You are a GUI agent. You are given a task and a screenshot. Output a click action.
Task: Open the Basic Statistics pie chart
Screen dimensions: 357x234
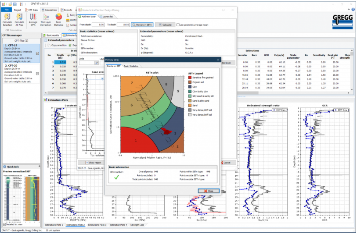click(58, 17)
